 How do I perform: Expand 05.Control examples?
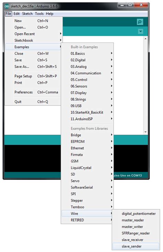pos(87,80)
